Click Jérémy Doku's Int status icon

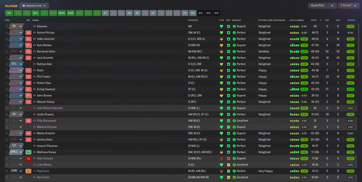(x=28, y=139)
